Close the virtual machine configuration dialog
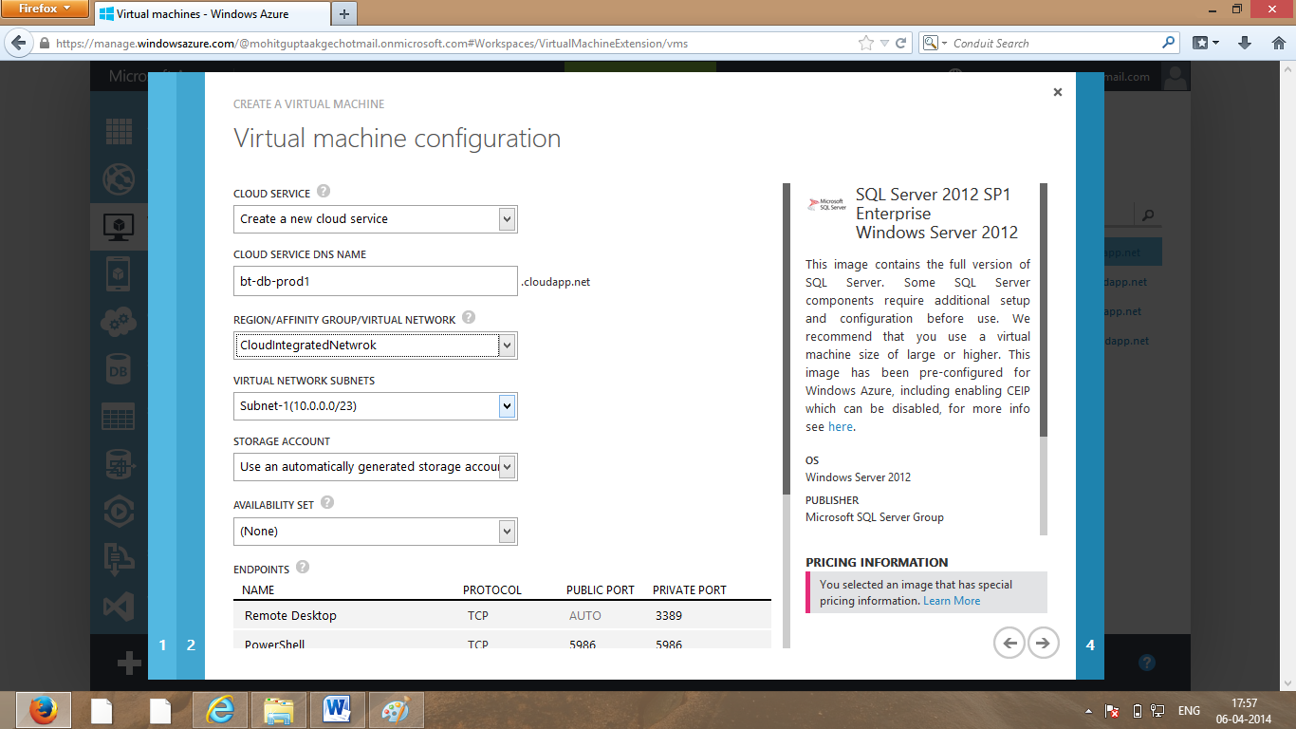The height and width of the screenshot is (729, 1296). click(x=1058, y=92)
